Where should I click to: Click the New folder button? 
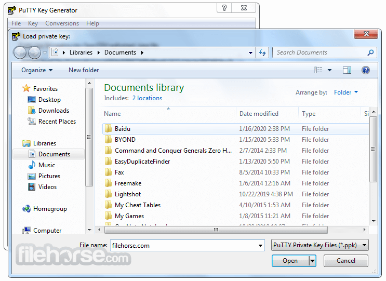(x=84, y=70)
